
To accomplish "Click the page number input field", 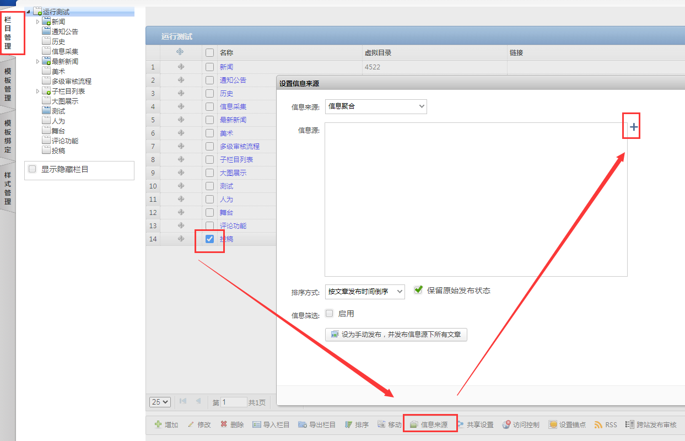I will point(234,402).
